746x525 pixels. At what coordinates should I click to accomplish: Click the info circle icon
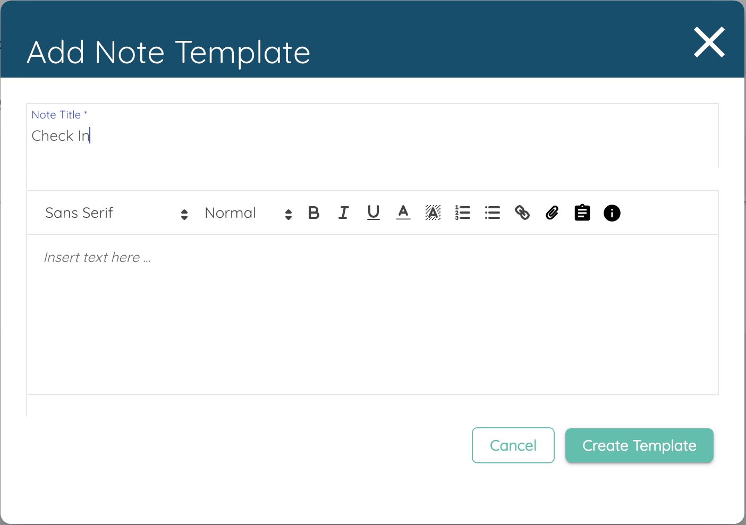(611, 213)
